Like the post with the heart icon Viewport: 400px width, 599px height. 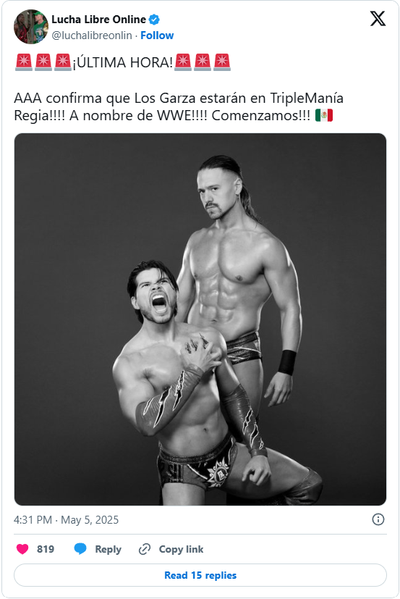(22, 549)
